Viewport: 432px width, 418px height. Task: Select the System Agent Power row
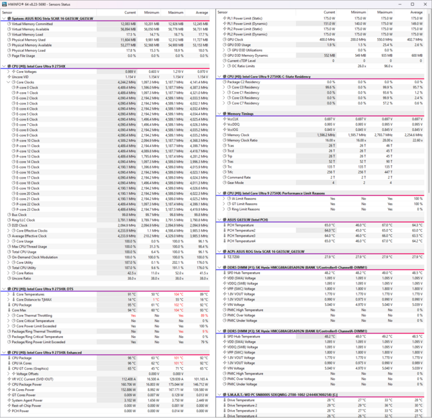[105, 401]
